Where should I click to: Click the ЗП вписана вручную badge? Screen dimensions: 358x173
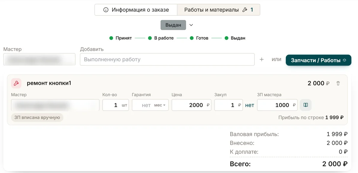pyautogui.click(x=37, y=118)
